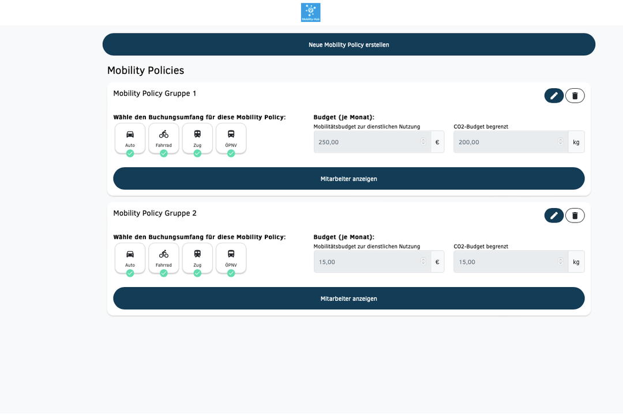Use the stepper on the 200,00 CO2 field
623x415 pixels.
click(560, 142)
